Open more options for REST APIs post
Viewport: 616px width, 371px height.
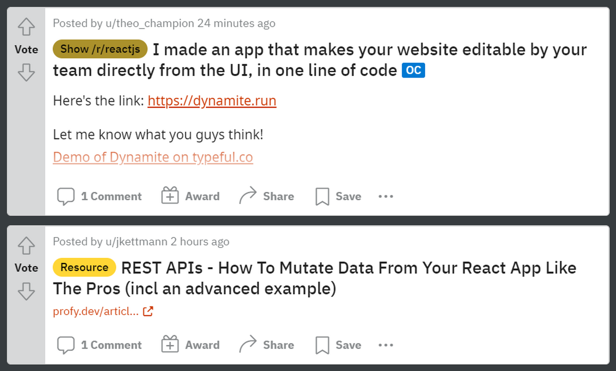click(385, 345)
